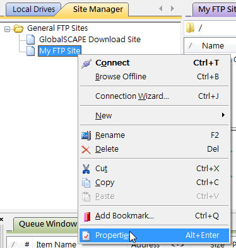Select the Queue Window tab

[47, 224]
